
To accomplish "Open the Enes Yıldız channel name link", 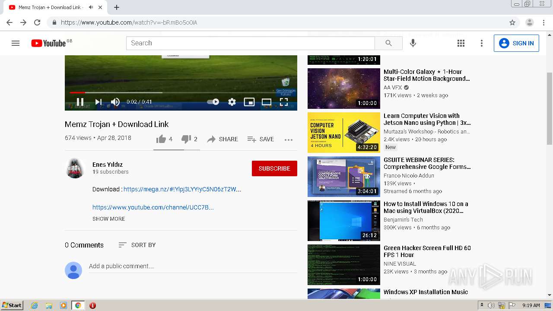I will click(x=108, y=165).
